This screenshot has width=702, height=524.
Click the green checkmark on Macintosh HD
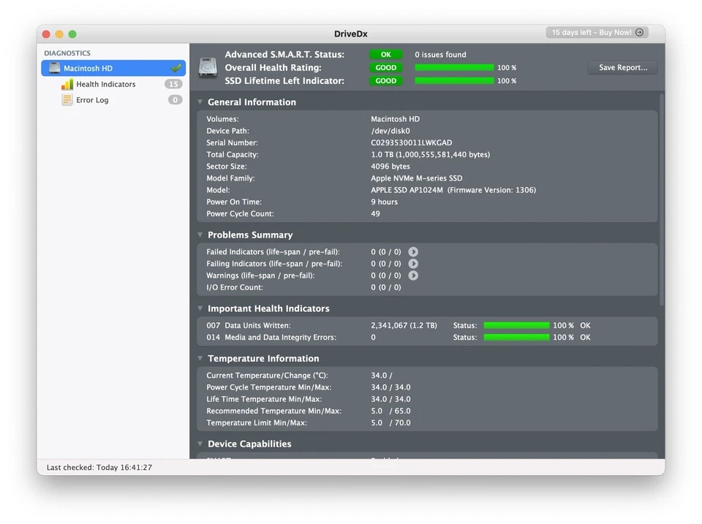(x=175, y=68)
